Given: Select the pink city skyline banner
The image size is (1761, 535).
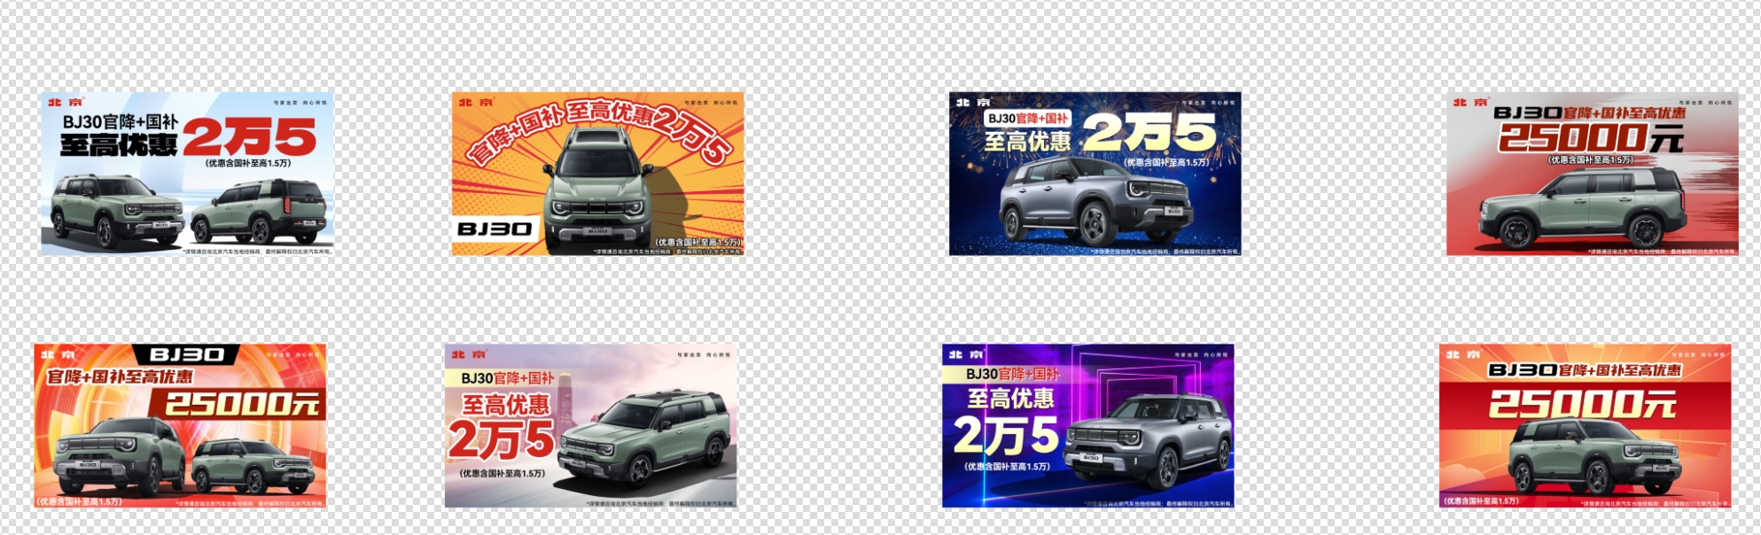Looking at the screenshot, I should coord(591,426).
